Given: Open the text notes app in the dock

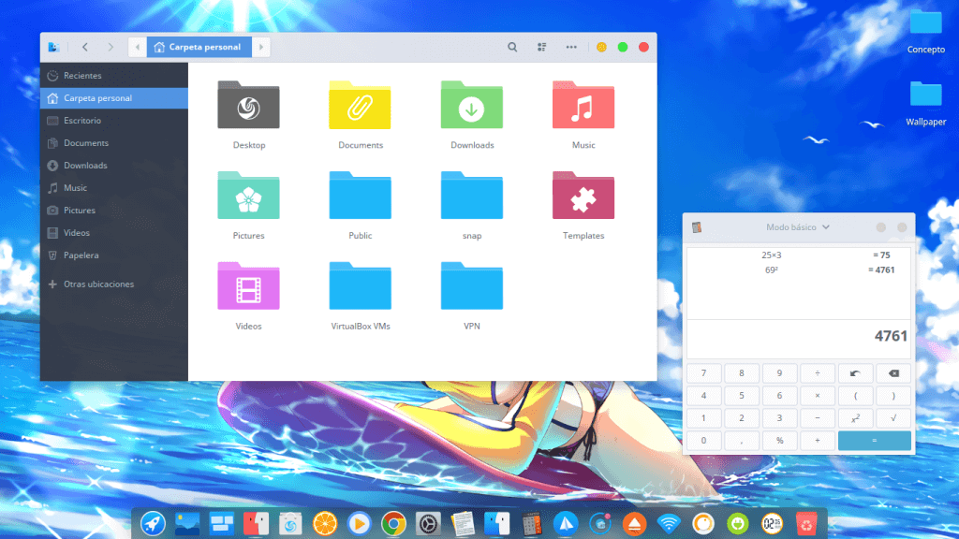Looking at the screenshot, I should coord(463,524).
